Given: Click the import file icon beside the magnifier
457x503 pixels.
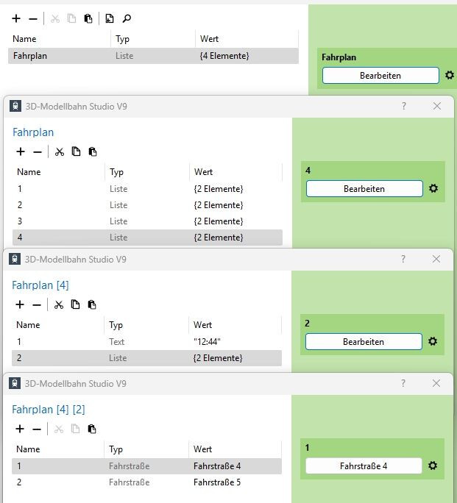Looking at the screenshot, I should [x=110, y=18].
